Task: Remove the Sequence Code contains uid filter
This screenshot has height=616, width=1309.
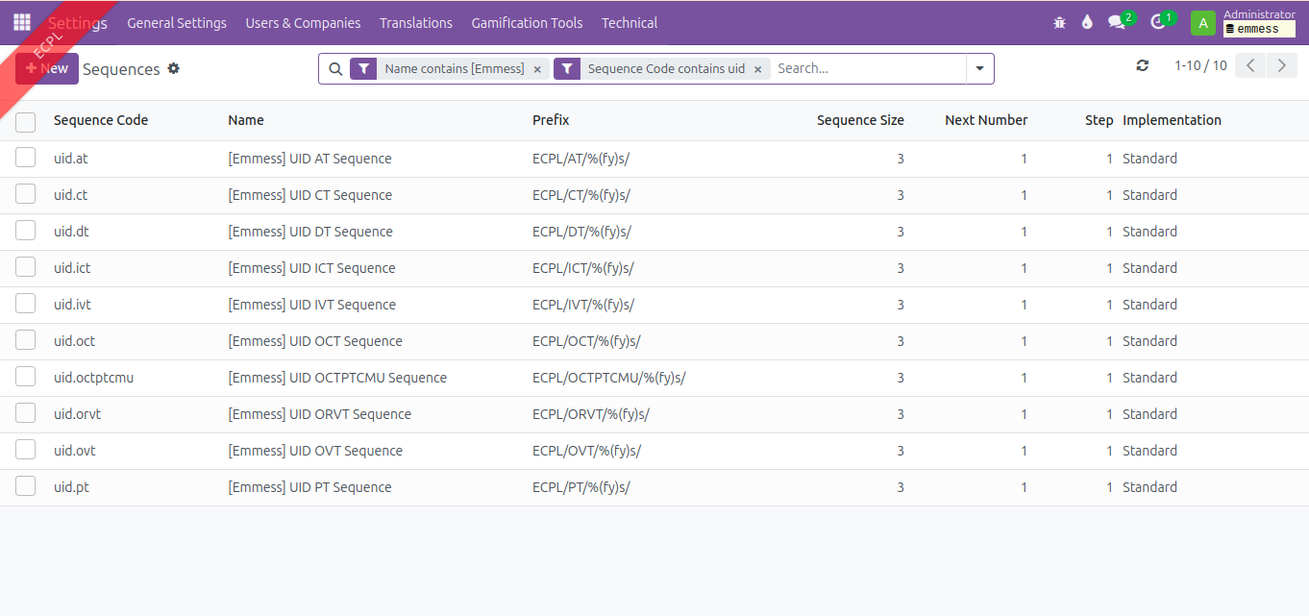Action: click(x=757, y=69)
